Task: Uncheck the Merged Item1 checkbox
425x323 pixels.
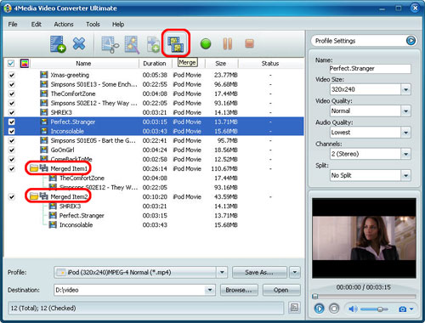Action: [12, 168]
